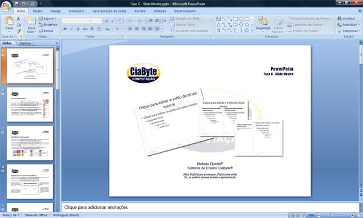
Task: Toggle text shadow formatting
Action: pyautogui.click(x=92, y=29)
